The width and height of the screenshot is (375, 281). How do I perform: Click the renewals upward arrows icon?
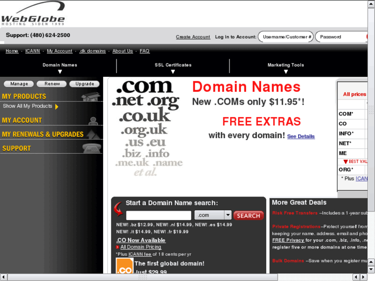pos(93,134)
